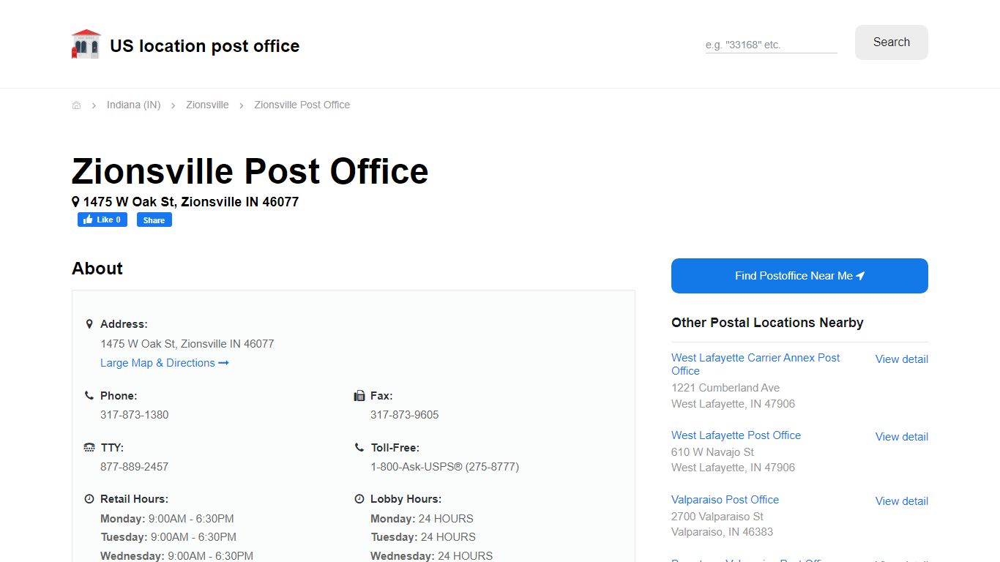Viewport: 1000px width, 562px height.
Task: Click Monday lobby hours 24 HOURS
Action: click(422, 519)
